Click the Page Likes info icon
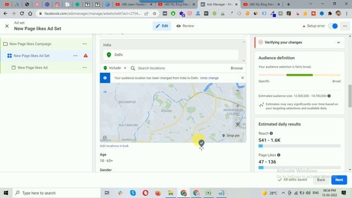Viewport: 352px width, 198px height. pos(279,155)
